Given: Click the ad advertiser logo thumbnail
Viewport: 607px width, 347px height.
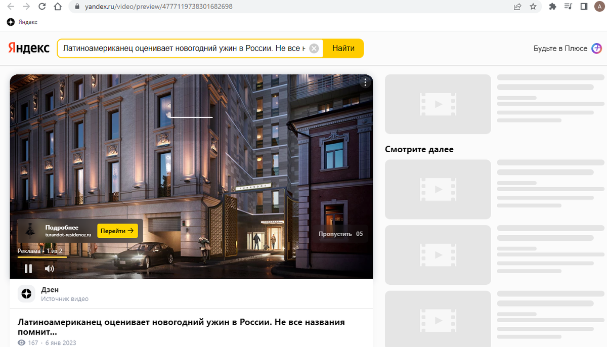Looking at the screenshot, I should [x=30, y=231].
